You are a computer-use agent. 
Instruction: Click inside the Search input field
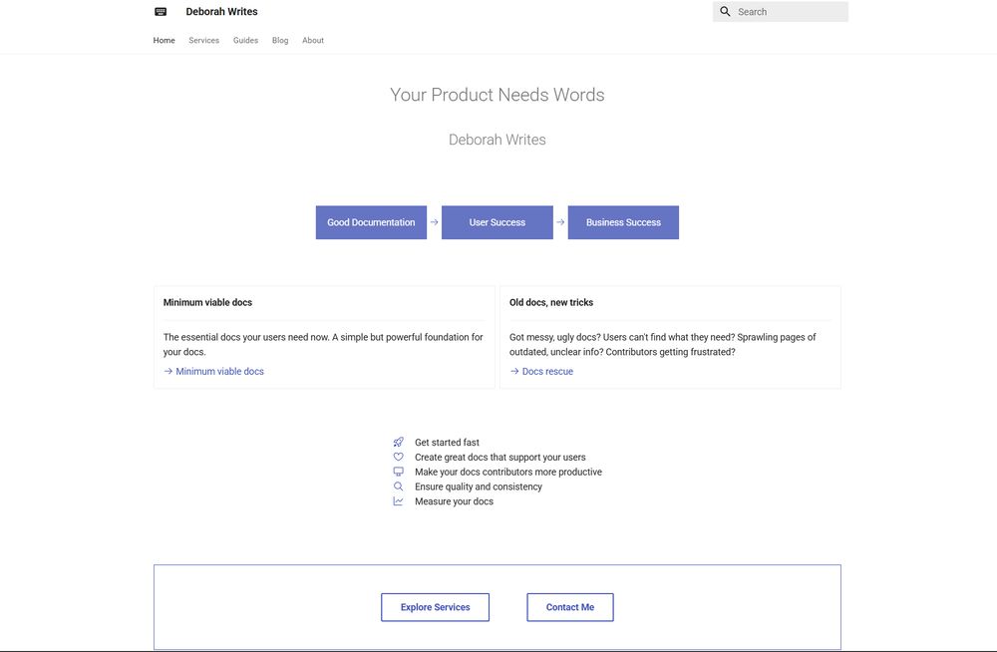pos(788,11)
